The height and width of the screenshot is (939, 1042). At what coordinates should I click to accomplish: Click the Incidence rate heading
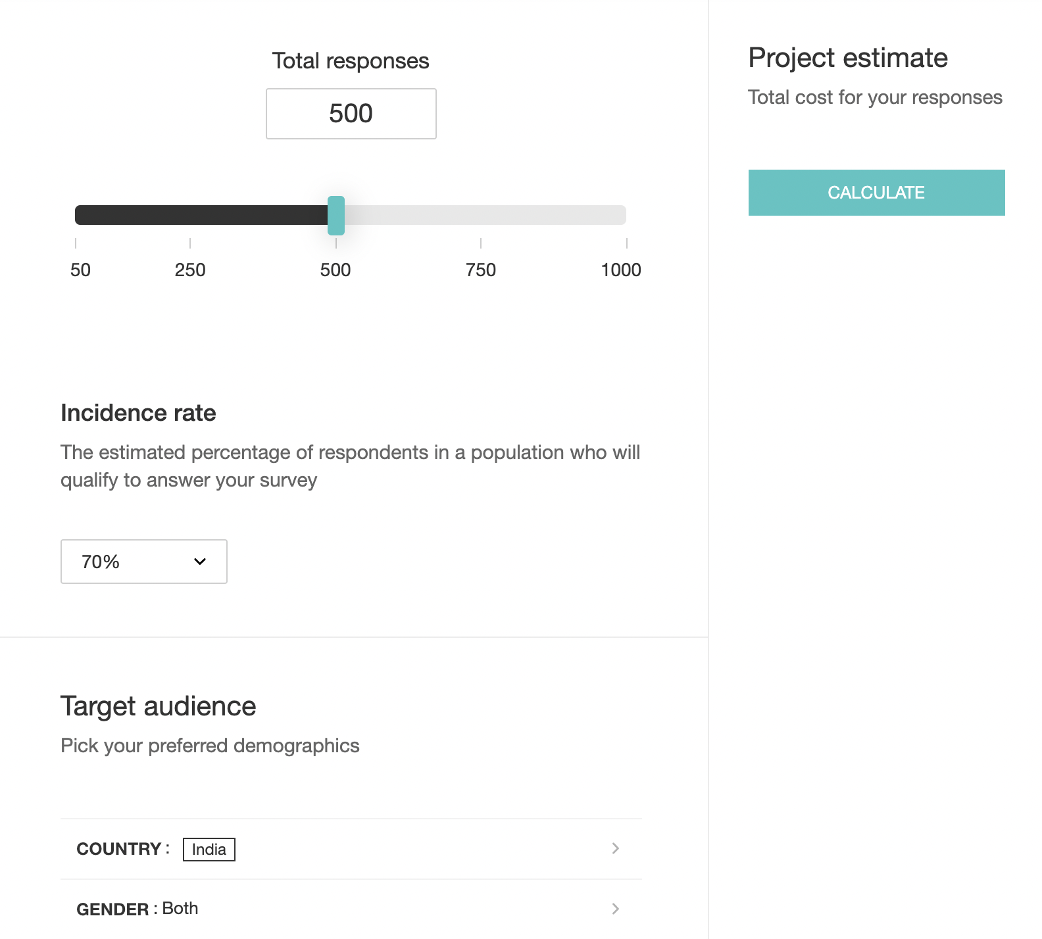138,413
